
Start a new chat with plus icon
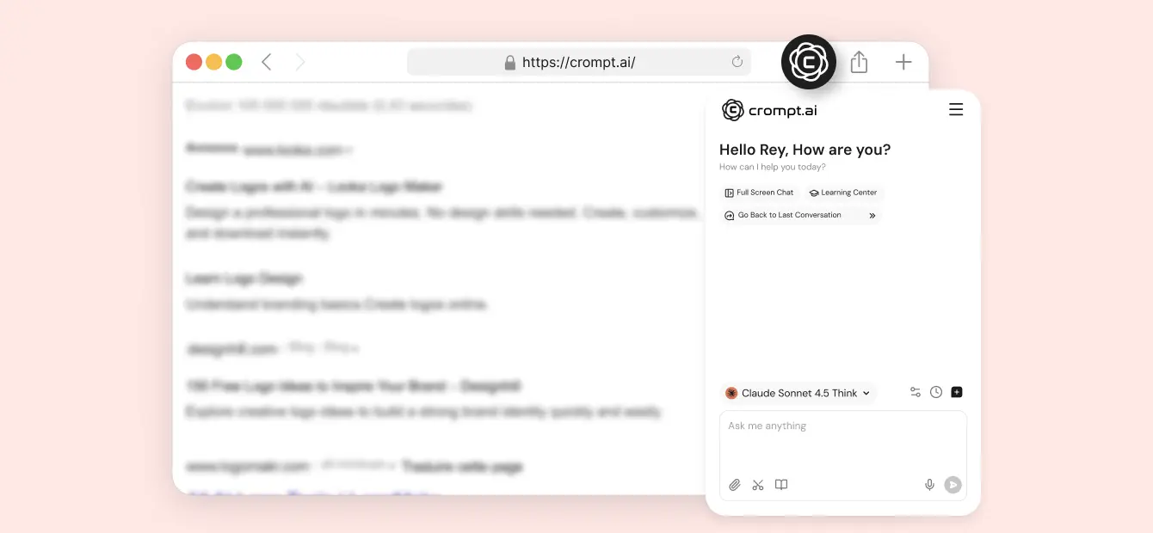pyautogui.click(x=957, y=392)
